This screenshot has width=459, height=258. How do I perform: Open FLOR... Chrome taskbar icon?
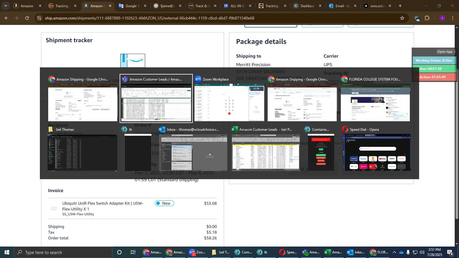click(x=379, y=252)
